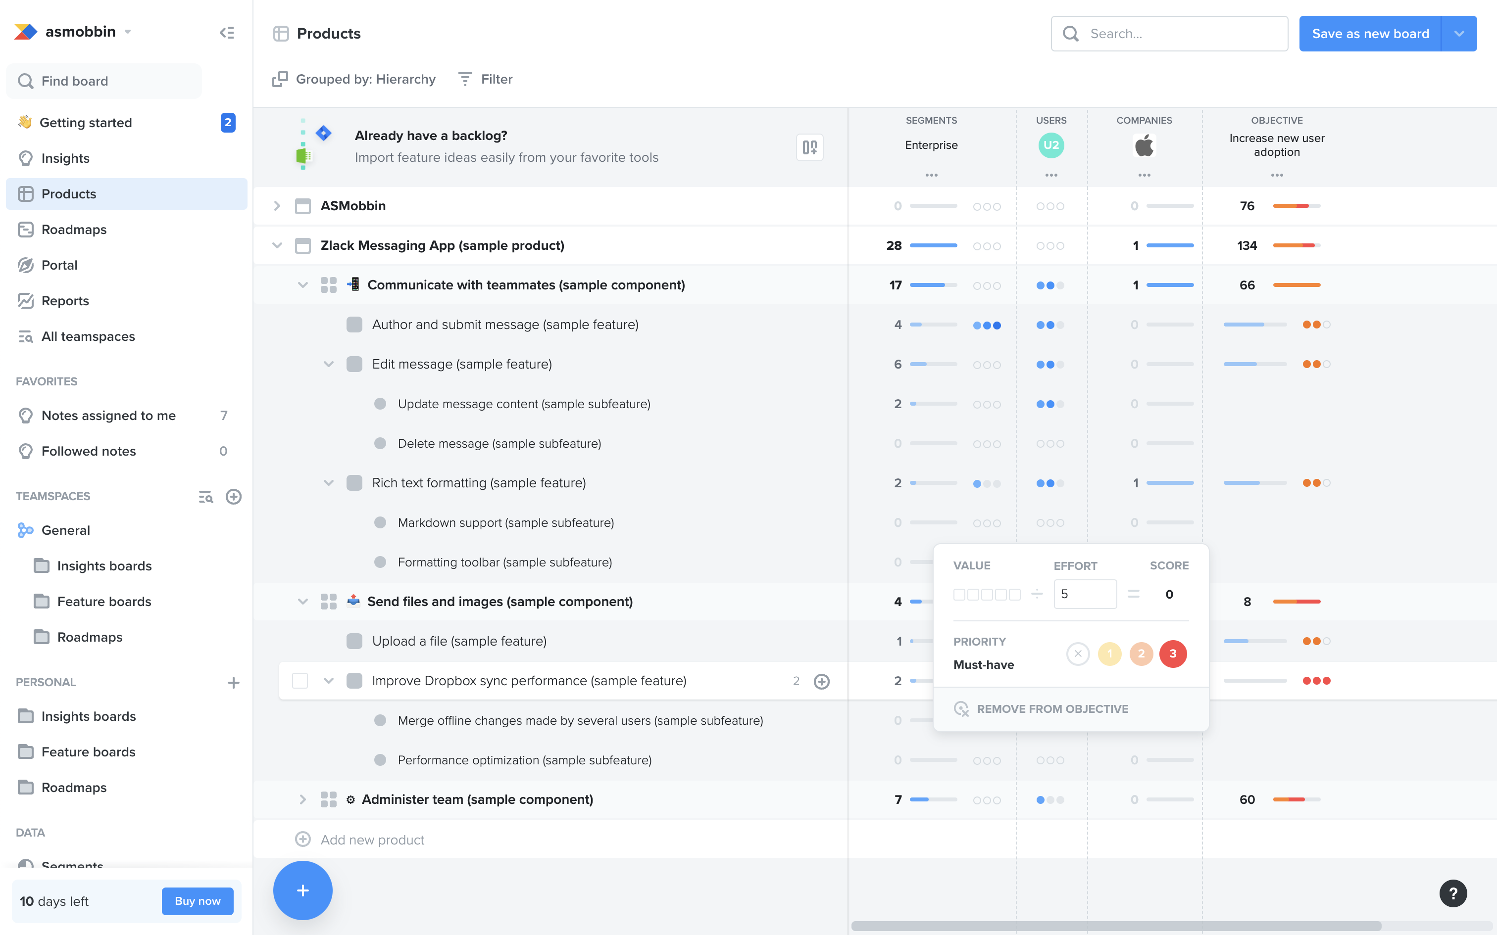Click the U2 user avatar
The width and height of the screenshot is (1497, 935).
click(1051, 145)
